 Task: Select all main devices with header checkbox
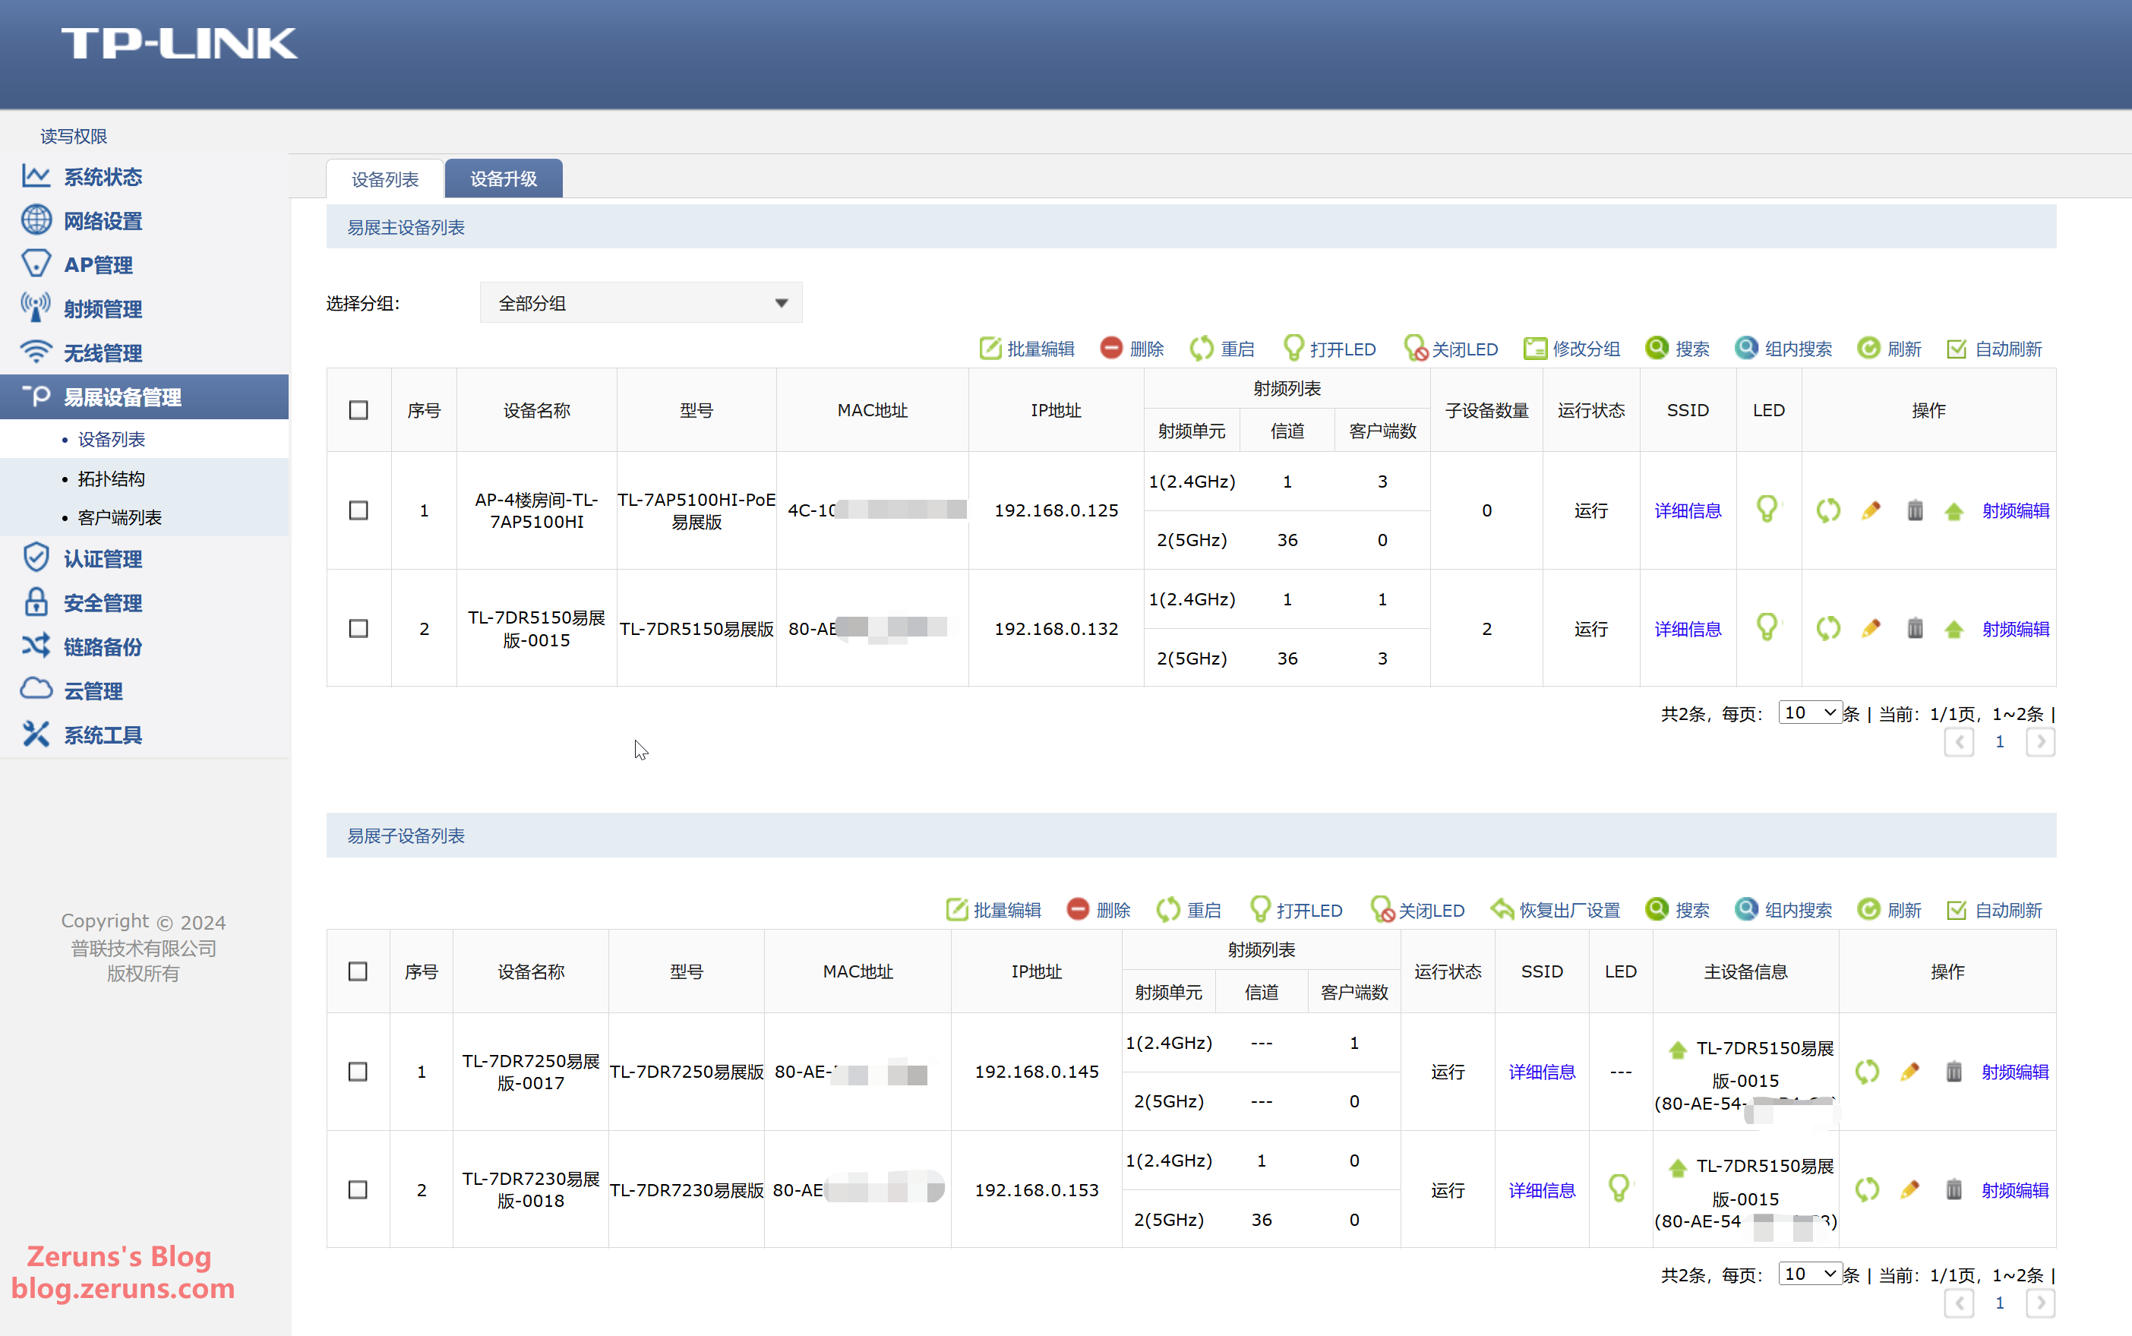(358, 410)
